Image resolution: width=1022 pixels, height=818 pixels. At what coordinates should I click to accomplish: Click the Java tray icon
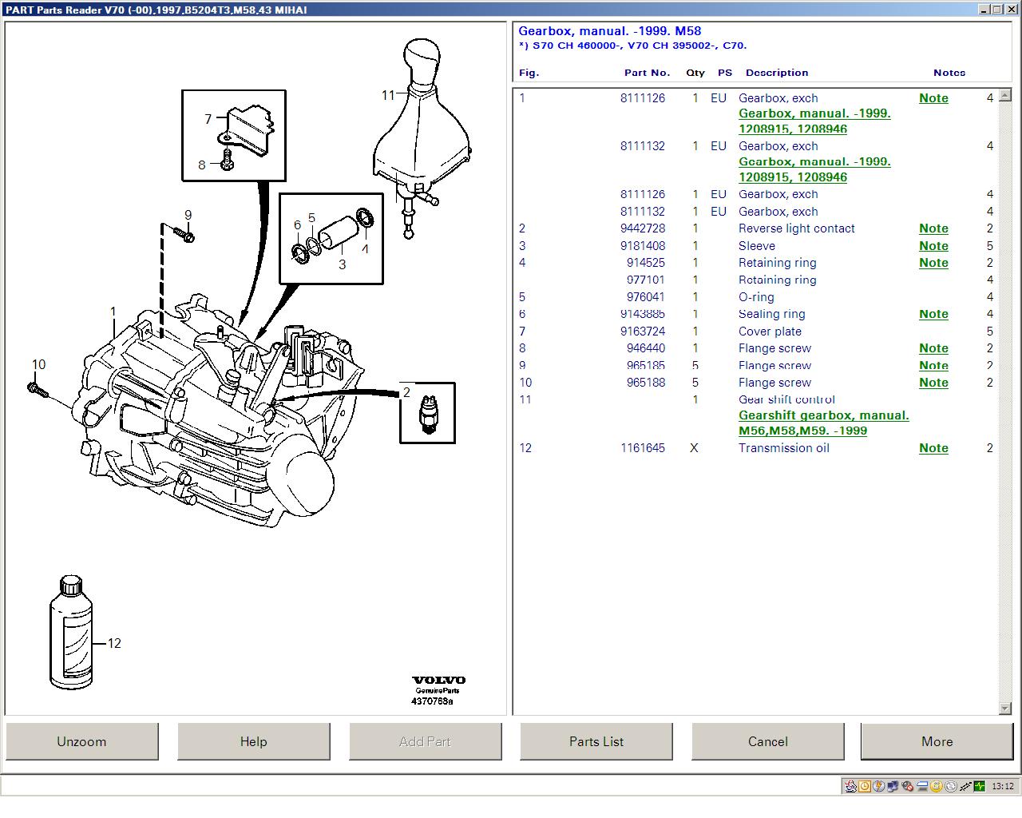[851, 786]
